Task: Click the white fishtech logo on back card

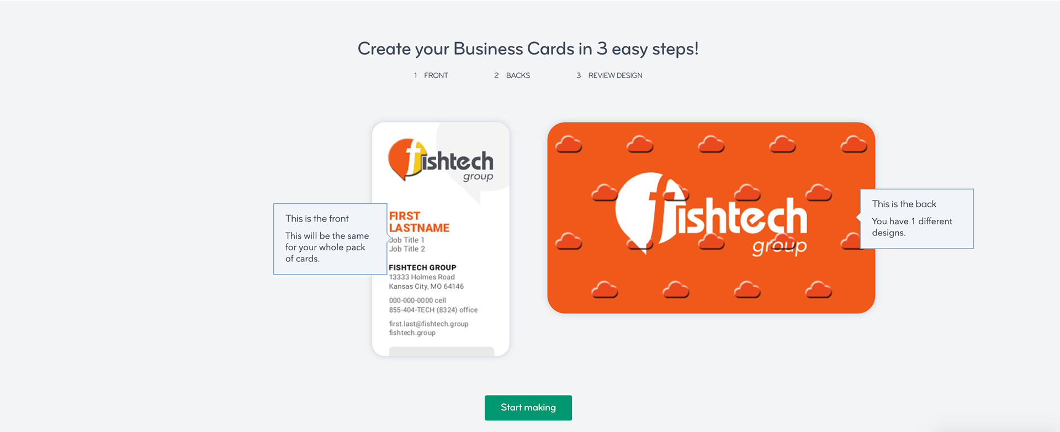Action: (x=712, y=214)
